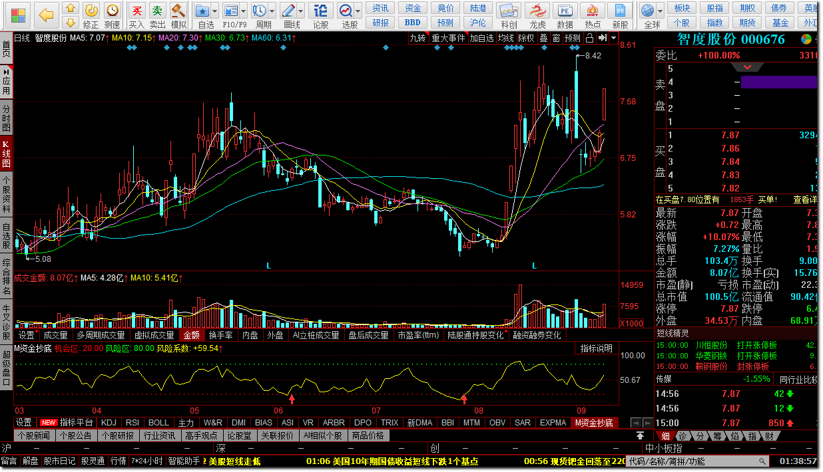Toggle 叠 overlay comparison mode

(543, 38)
